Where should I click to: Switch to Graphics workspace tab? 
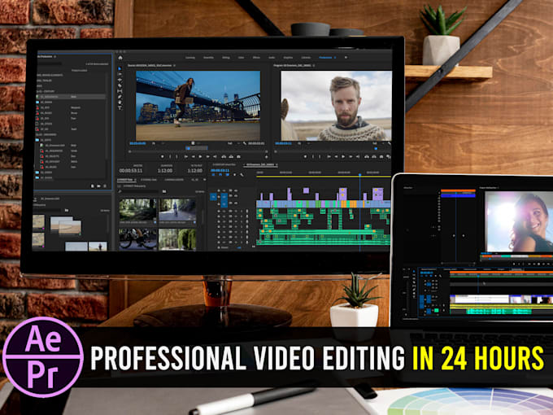288,57
